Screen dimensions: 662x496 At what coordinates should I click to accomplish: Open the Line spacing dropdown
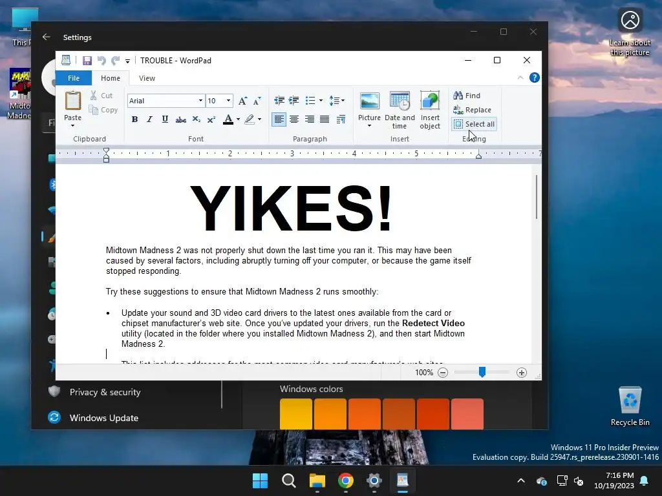336,100
